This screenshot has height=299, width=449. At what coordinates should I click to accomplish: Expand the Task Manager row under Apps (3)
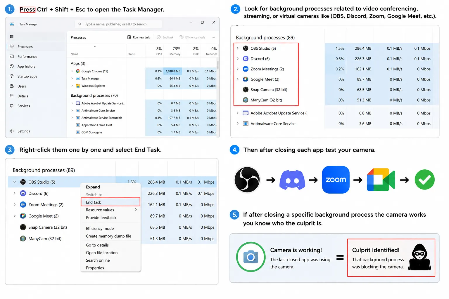point(72,79)
